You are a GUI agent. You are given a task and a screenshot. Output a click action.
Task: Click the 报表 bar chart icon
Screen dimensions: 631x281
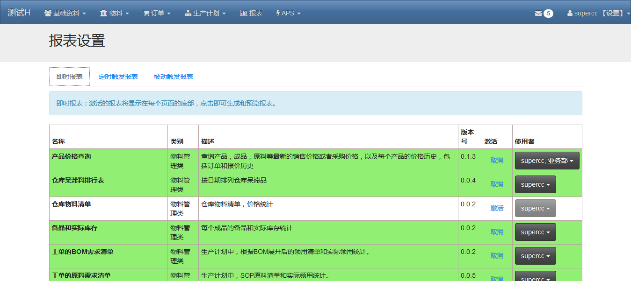(243, 14)
